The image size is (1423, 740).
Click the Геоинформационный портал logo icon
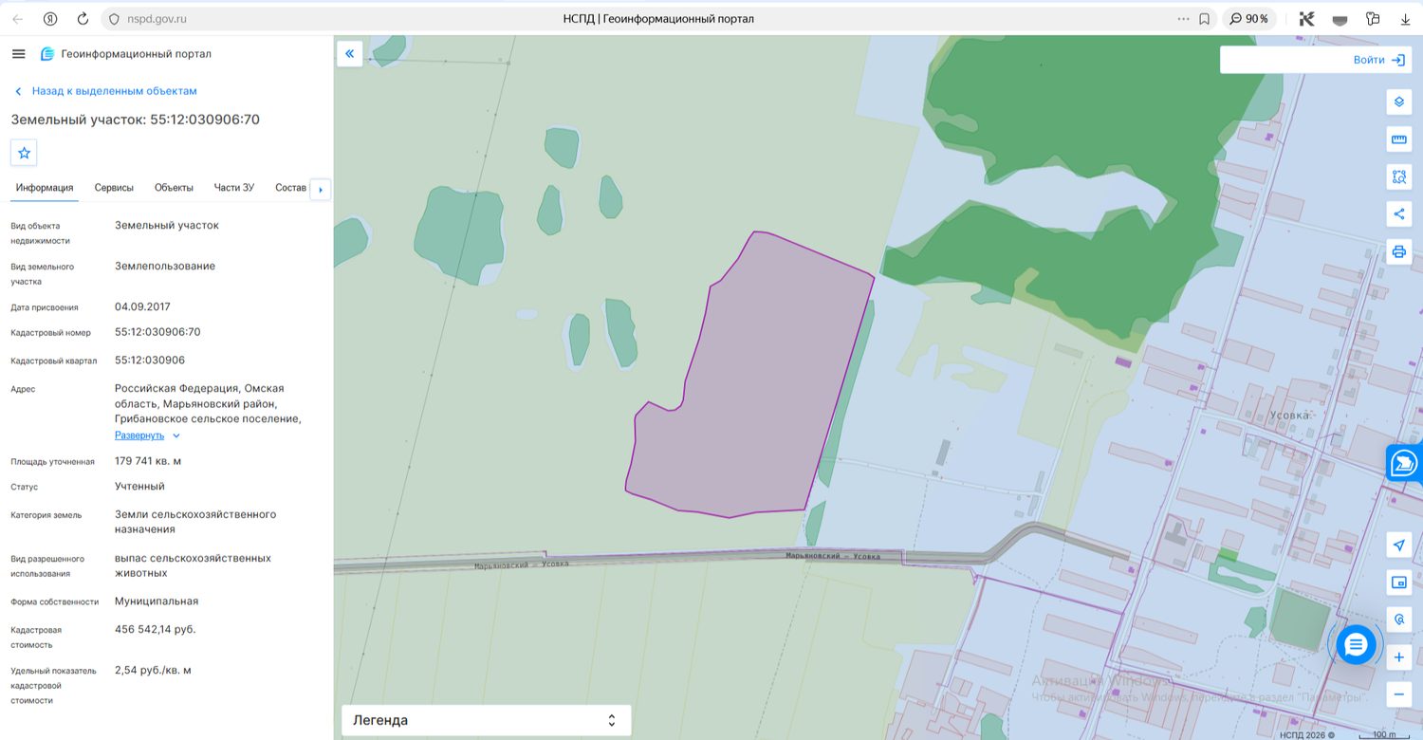(47, 54)
